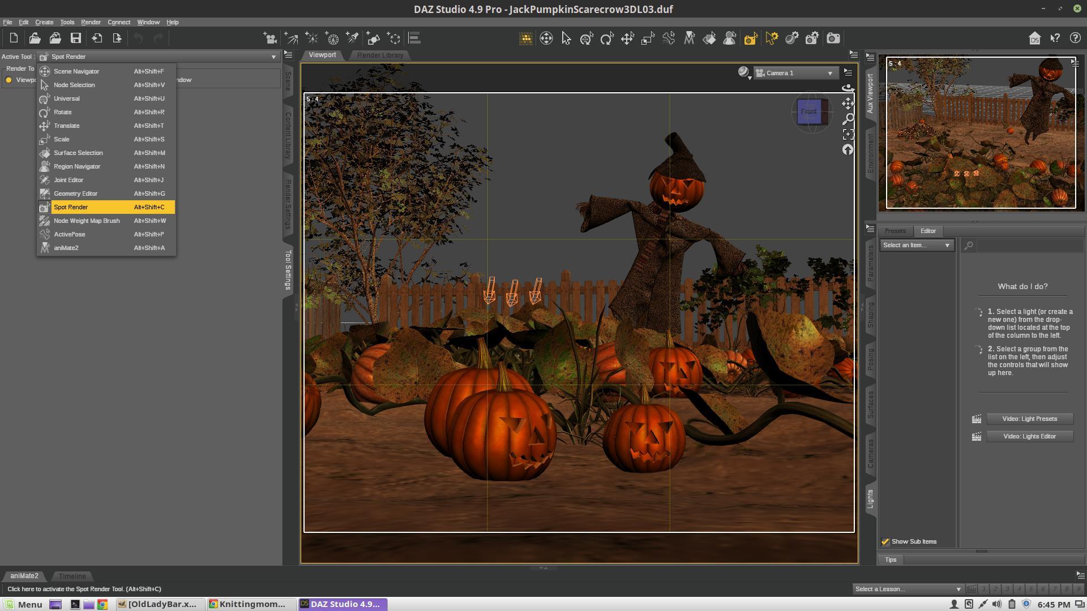Switch to the Presets tab in the Lights pane
Viewport: 1087px width, 611px height.
coord(895,231)
